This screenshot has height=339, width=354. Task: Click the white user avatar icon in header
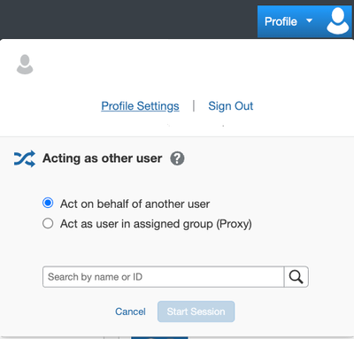337,21
